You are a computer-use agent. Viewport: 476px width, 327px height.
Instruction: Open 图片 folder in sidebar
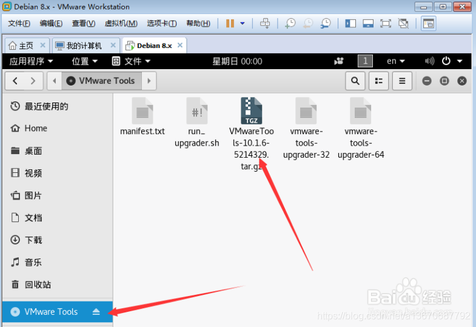(58, 195)
